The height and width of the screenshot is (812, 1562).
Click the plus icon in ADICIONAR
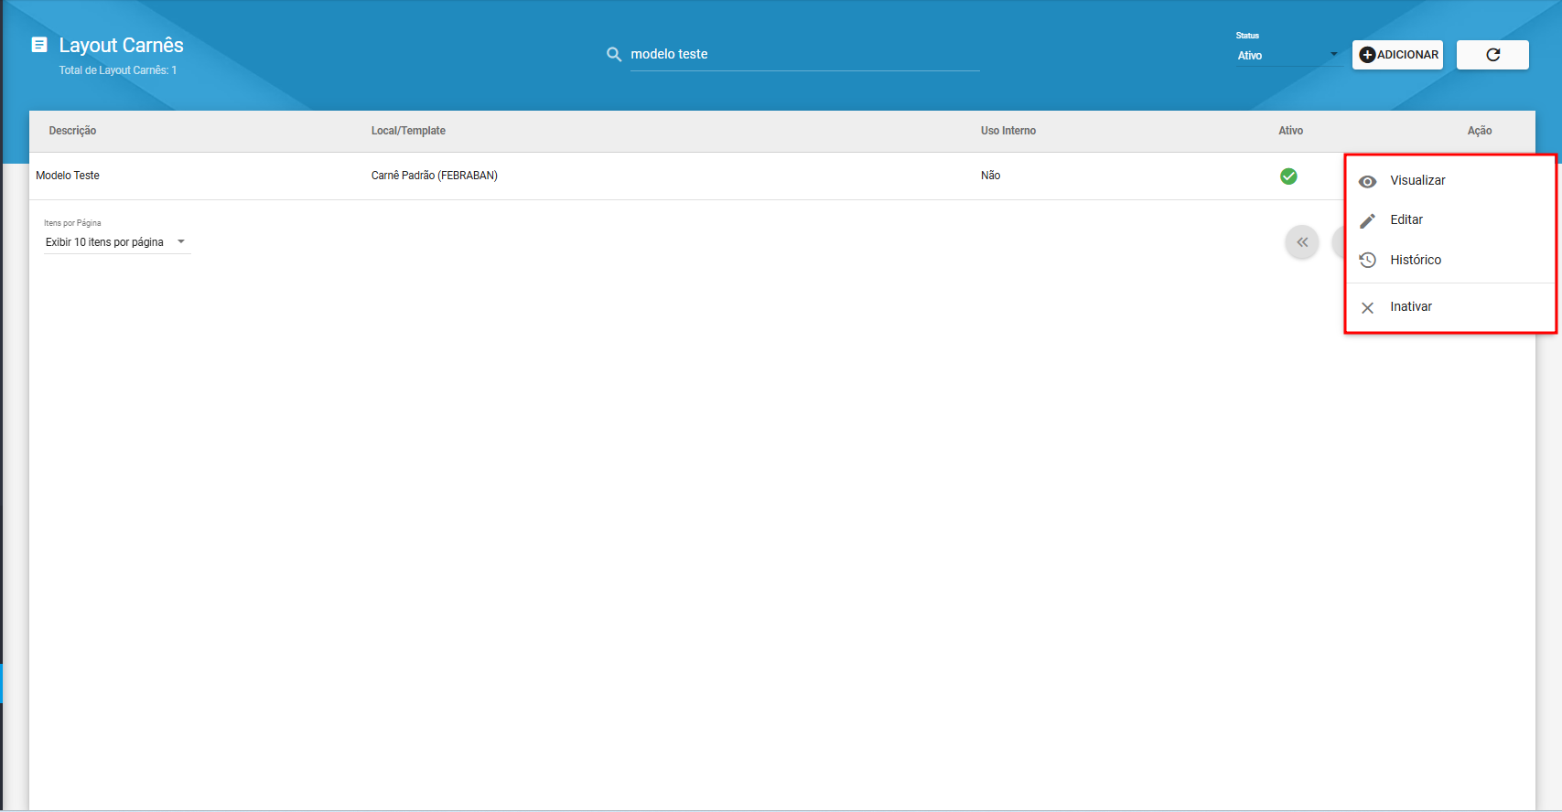(x=1367, y=55)
